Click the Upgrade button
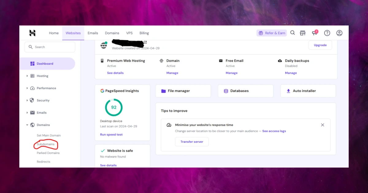Image resolution: width=368 pixels, height=193 pixels. pyautogui.click(x=320, y=45)
